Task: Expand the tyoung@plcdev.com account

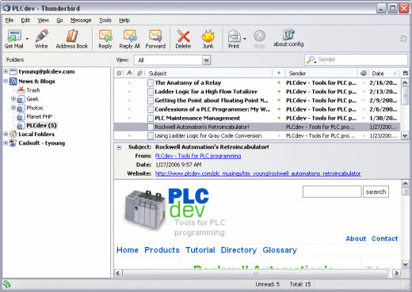Action: [6, 71]
